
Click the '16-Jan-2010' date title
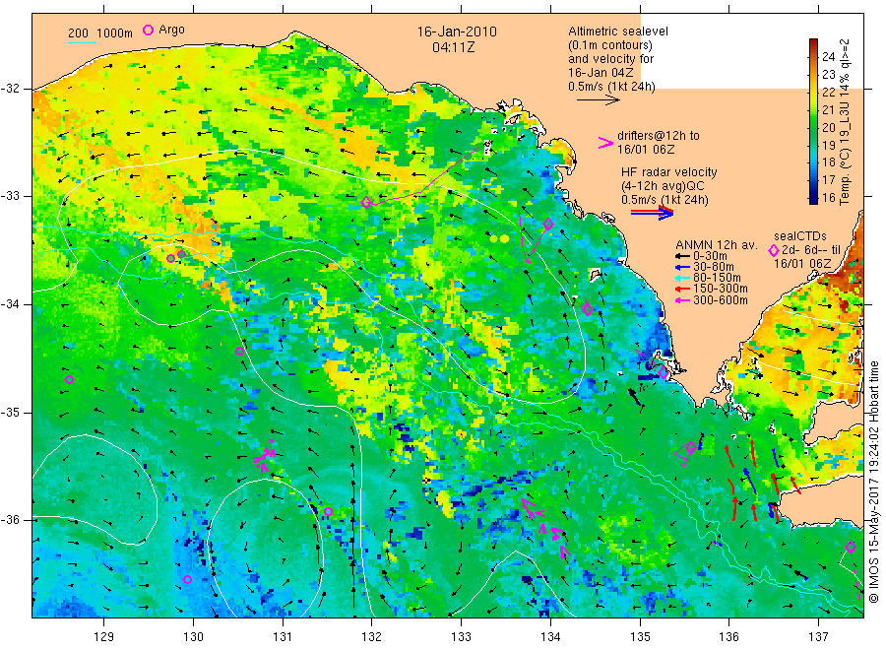click(457, 32)
